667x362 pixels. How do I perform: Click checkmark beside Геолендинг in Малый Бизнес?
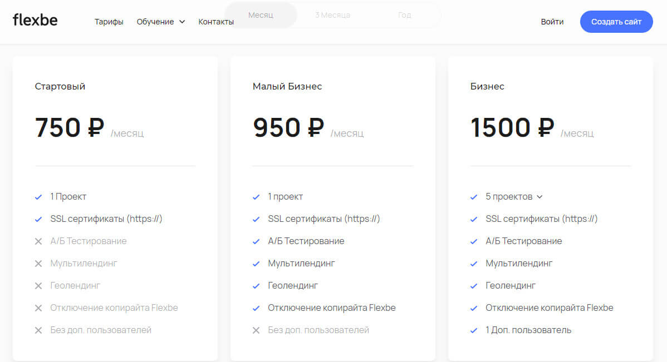pos(256,286)
